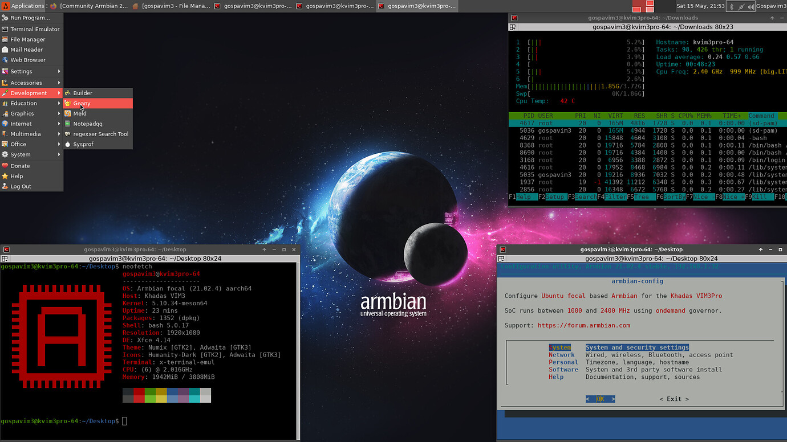Click the Mail Reader envelope icon

coord(5,50)
